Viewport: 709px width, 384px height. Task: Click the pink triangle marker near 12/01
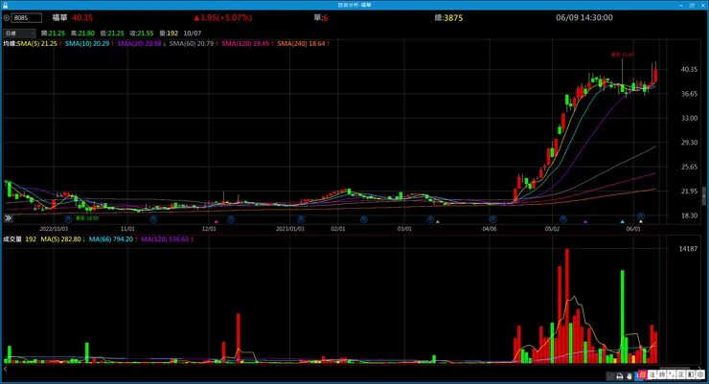(x=217, y=222)
